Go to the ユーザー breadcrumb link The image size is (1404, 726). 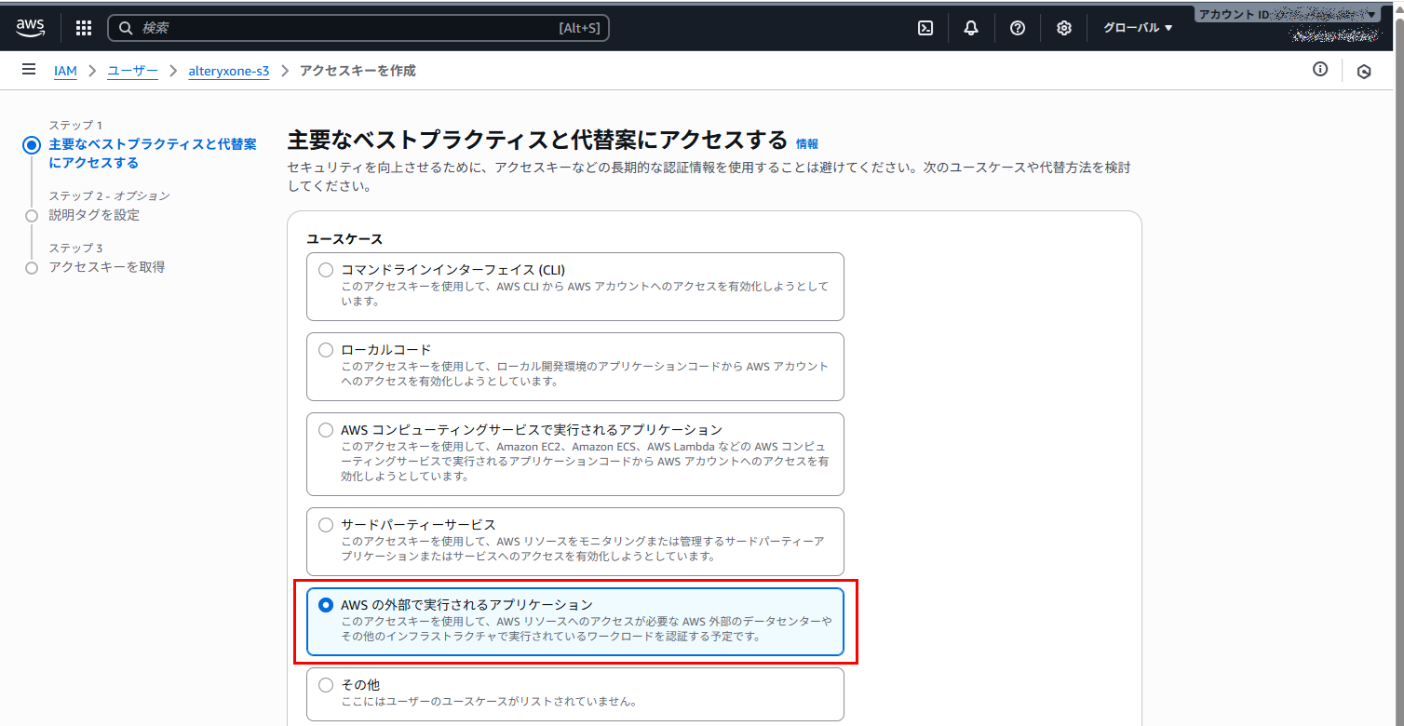click(132, 71)
